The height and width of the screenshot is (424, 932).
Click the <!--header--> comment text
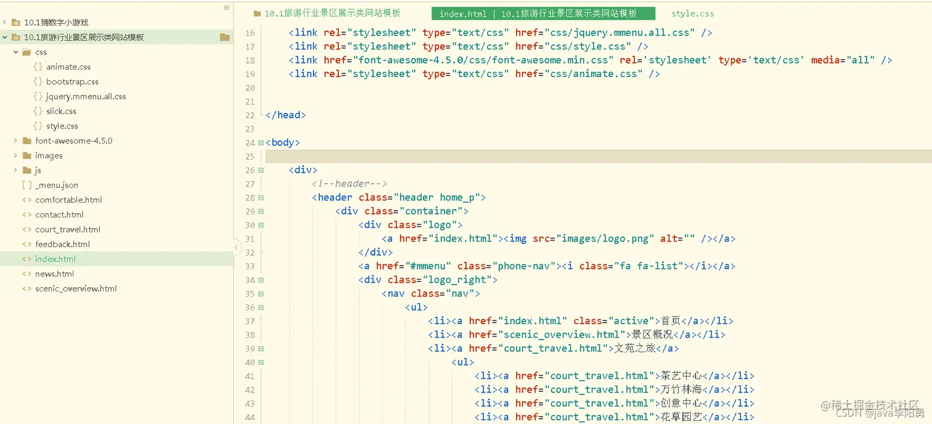click(349, 184)
